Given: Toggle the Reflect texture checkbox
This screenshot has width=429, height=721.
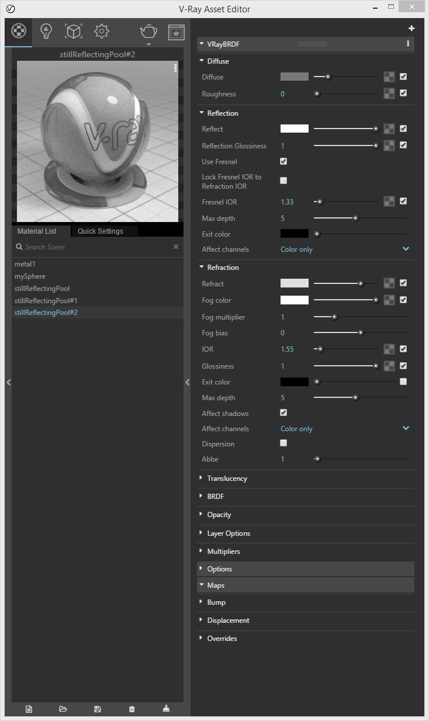Looking at the screenshot, I should 403,129.
